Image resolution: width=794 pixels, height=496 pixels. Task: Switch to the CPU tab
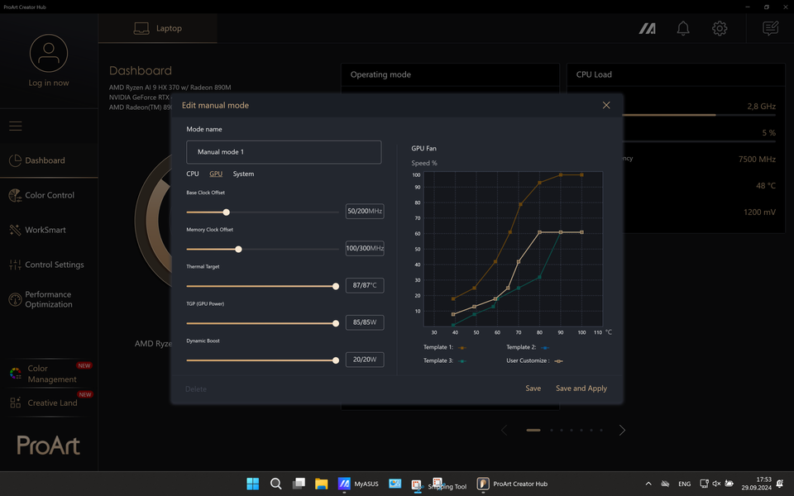click(x=193, y=174)
